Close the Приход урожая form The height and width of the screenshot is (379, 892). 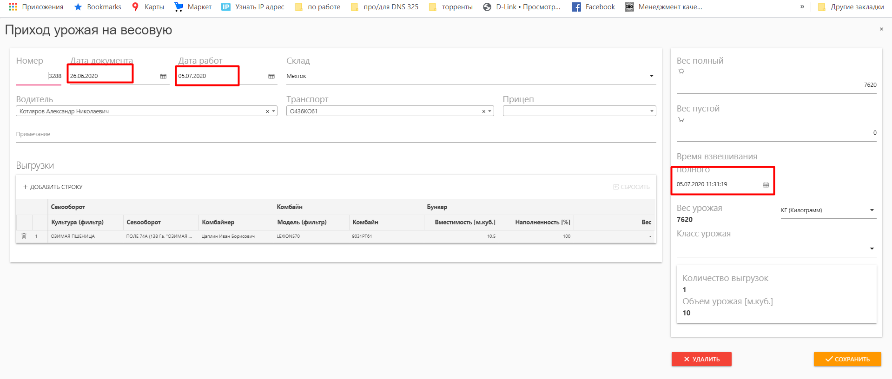tap(881, 29)
